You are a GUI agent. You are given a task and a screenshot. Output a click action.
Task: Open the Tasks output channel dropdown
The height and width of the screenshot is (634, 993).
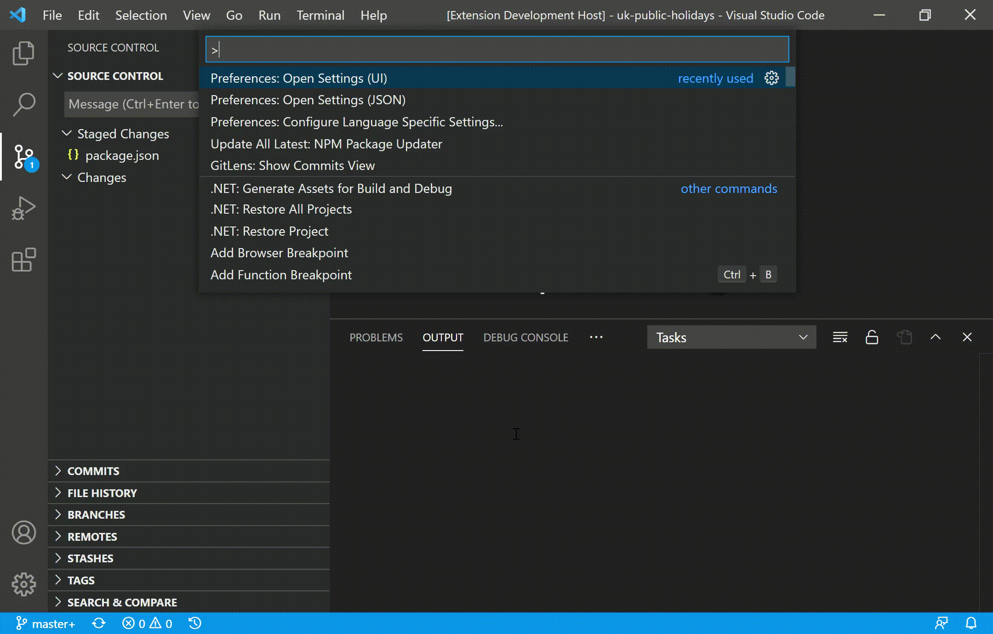coord(731,338)
